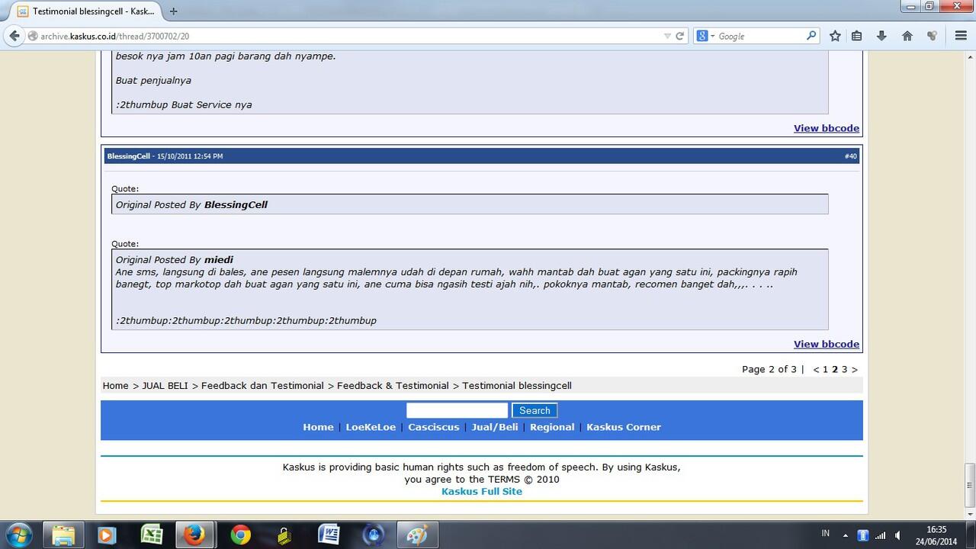This screenshot has height=549, width=976.
Task: Show hidden system tray icons arrow
Action: 845,535
